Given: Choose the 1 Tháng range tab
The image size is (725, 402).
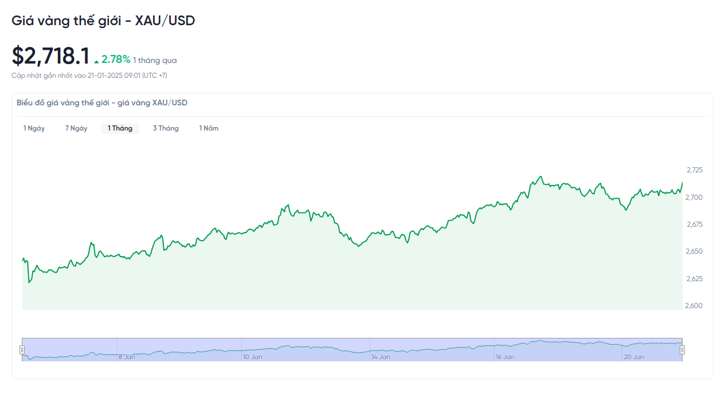Looking at the screenshot, I should (120, 128).
